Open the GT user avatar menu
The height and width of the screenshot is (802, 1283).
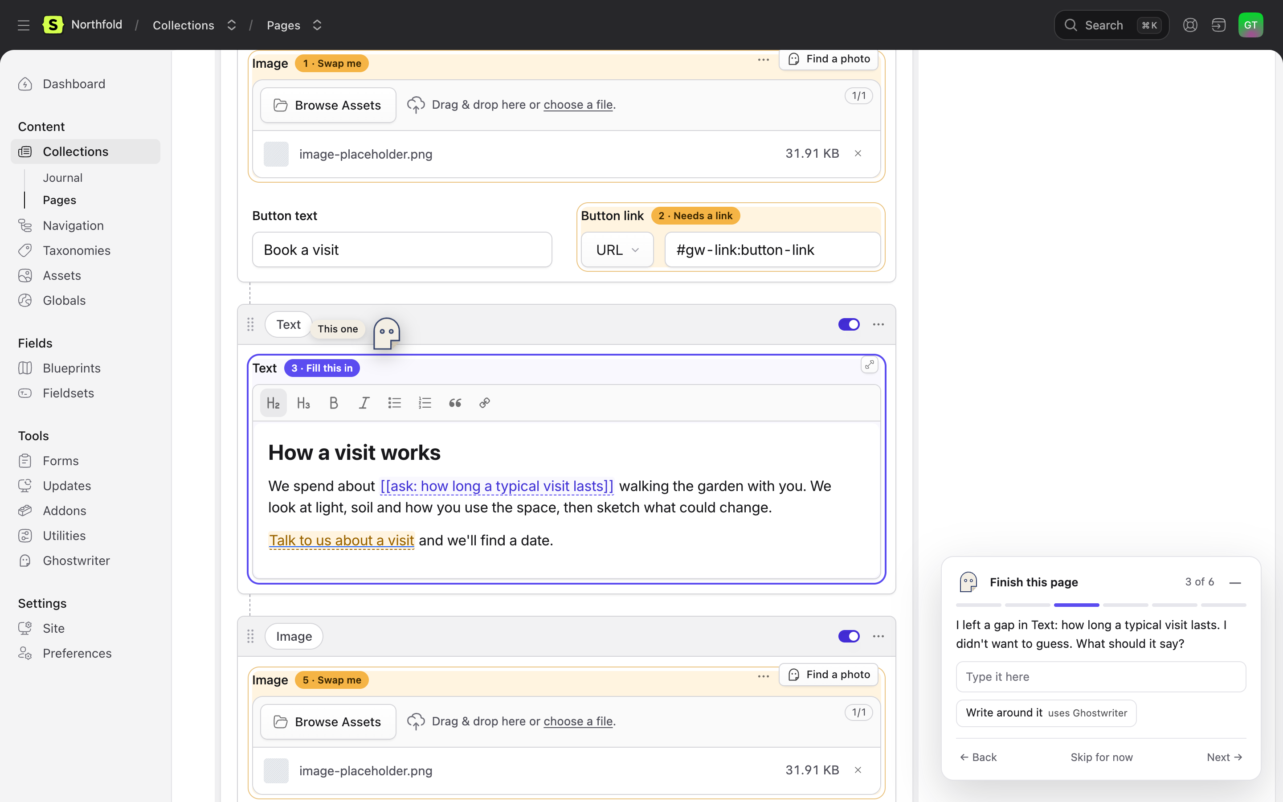[1250, 25]
